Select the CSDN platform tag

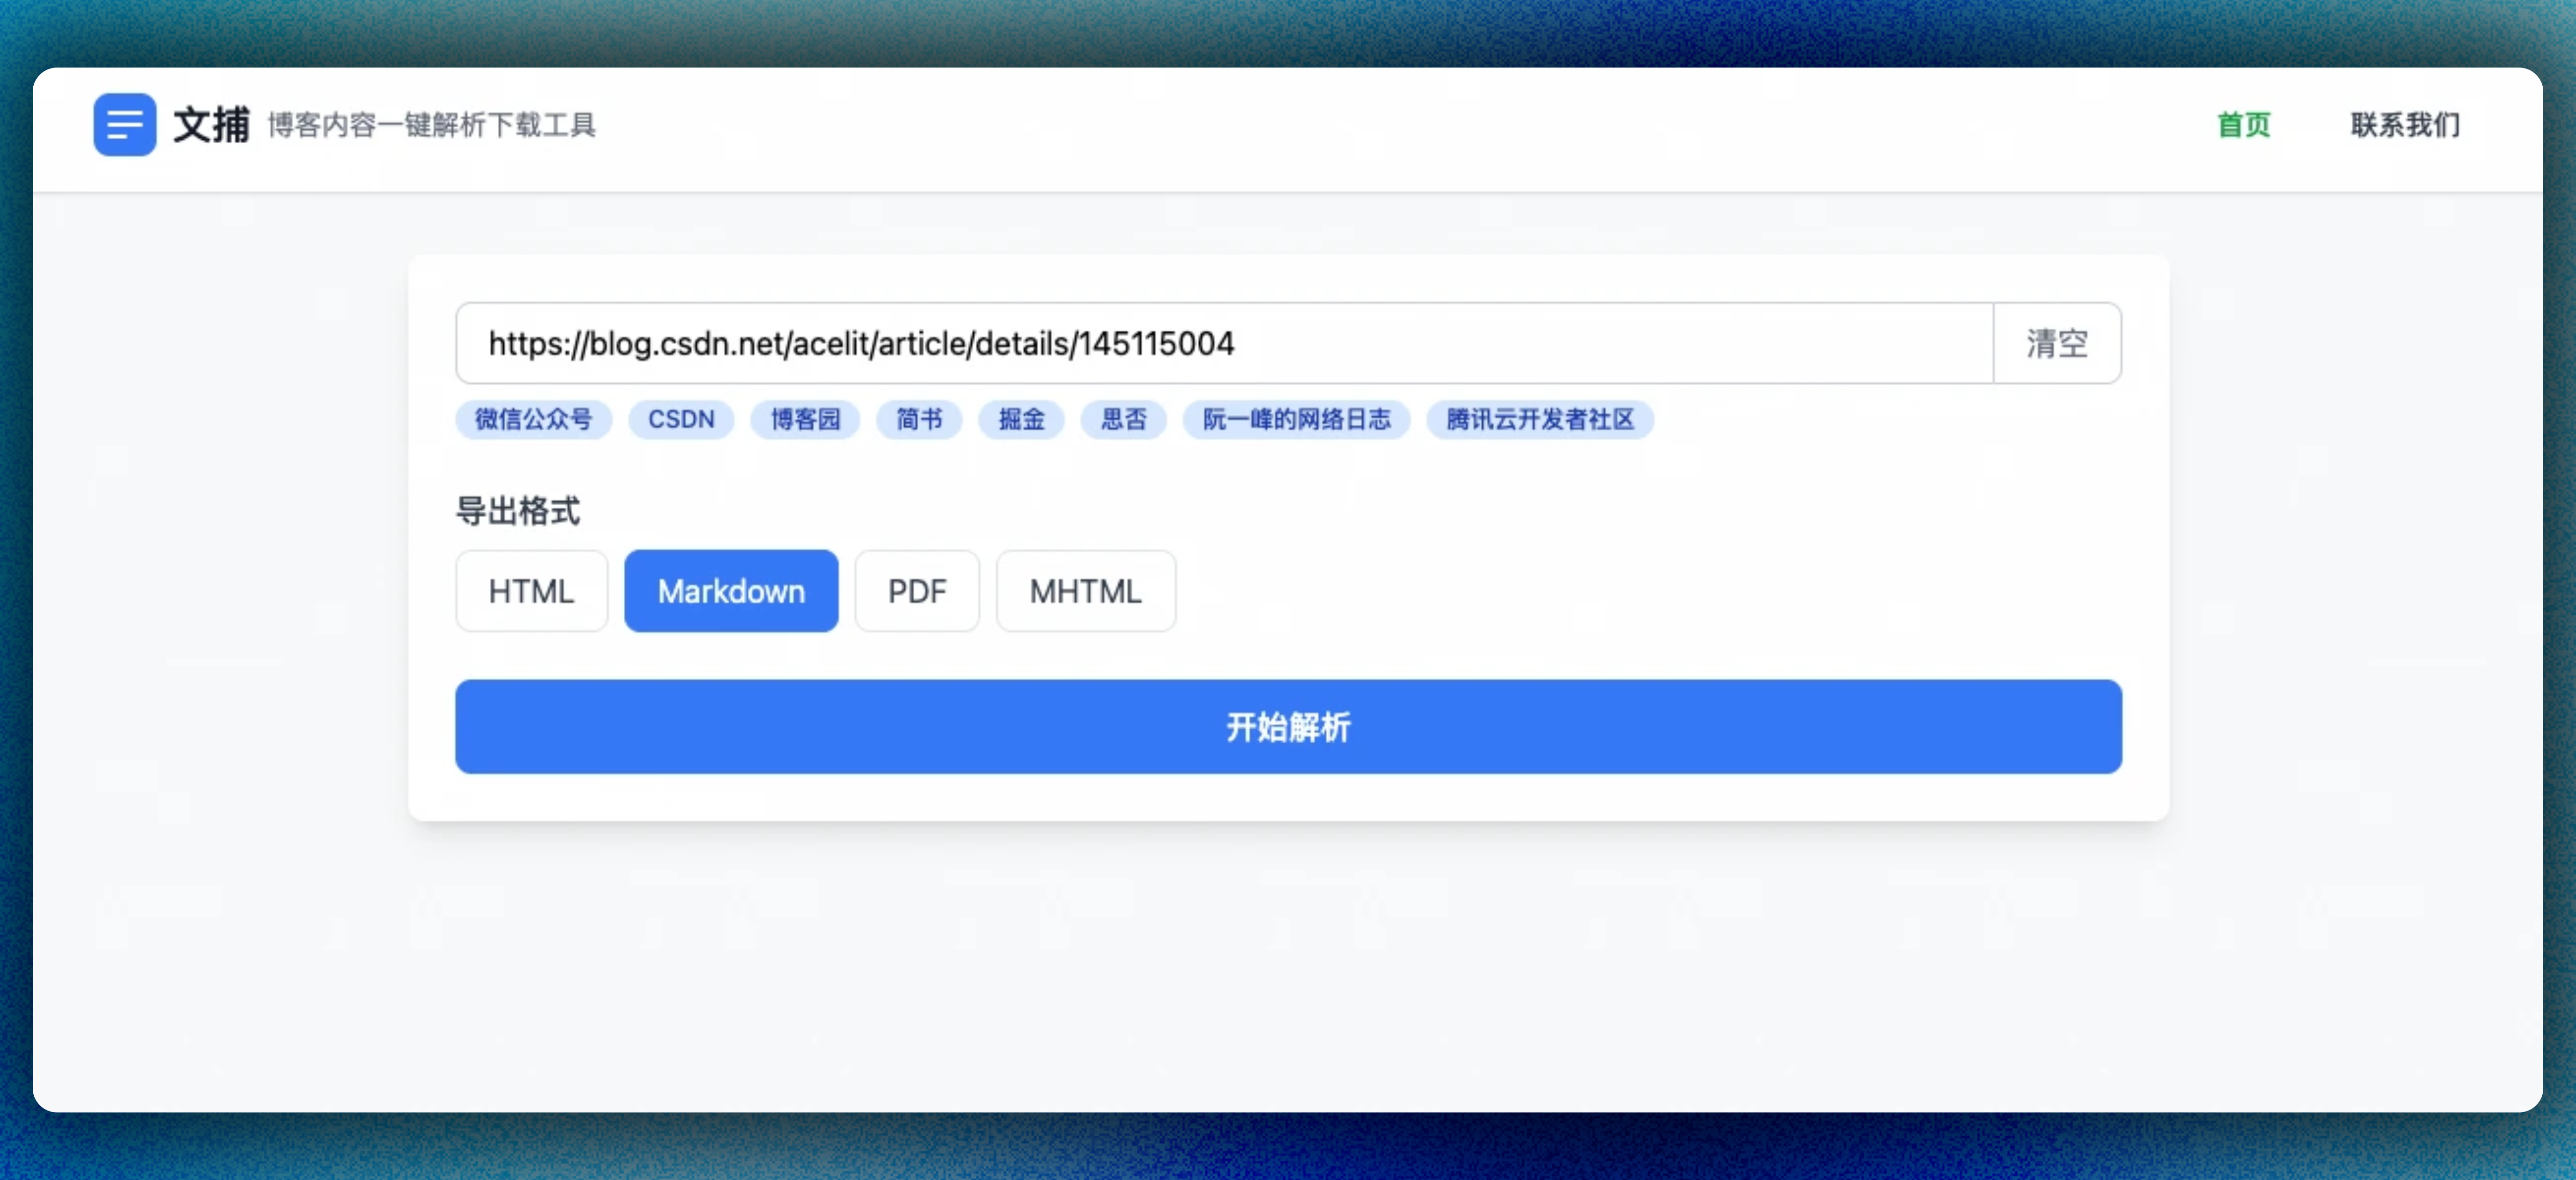[x=681, y=419]
